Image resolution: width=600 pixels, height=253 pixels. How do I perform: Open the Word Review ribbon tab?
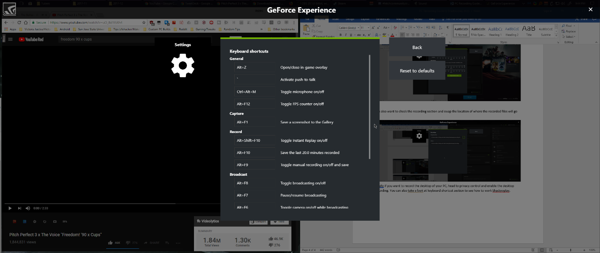click(418, 19)
